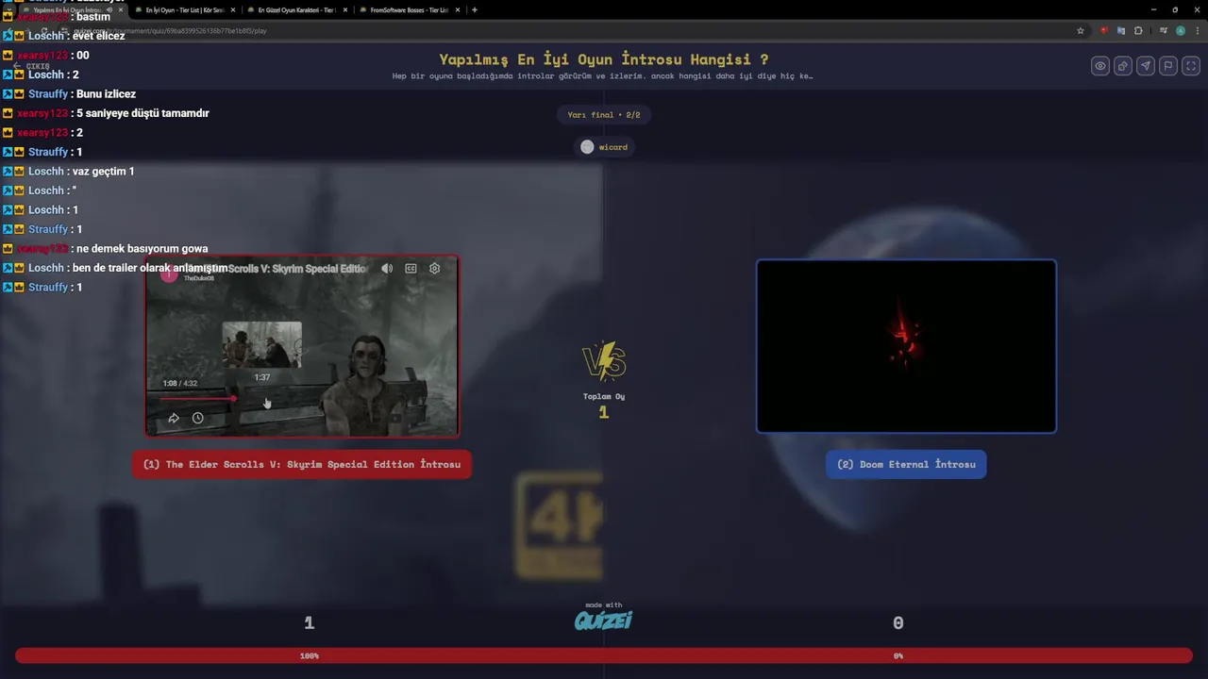Click the paper plane share icon

[1146, 66]
